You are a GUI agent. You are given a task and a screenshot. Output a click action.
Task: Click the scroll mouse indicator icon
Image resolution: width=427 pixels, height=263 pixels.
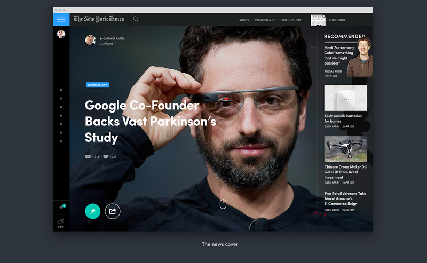[223, 204]
